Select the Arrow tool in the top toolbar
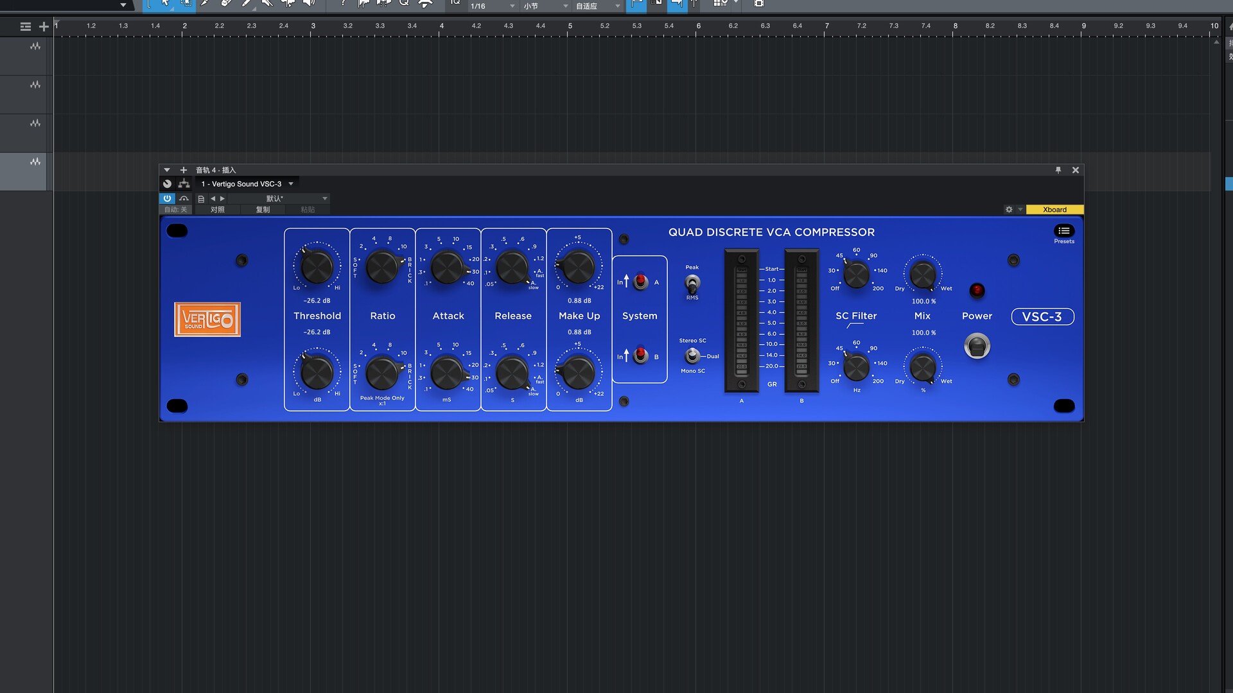 tap(165, 3)
